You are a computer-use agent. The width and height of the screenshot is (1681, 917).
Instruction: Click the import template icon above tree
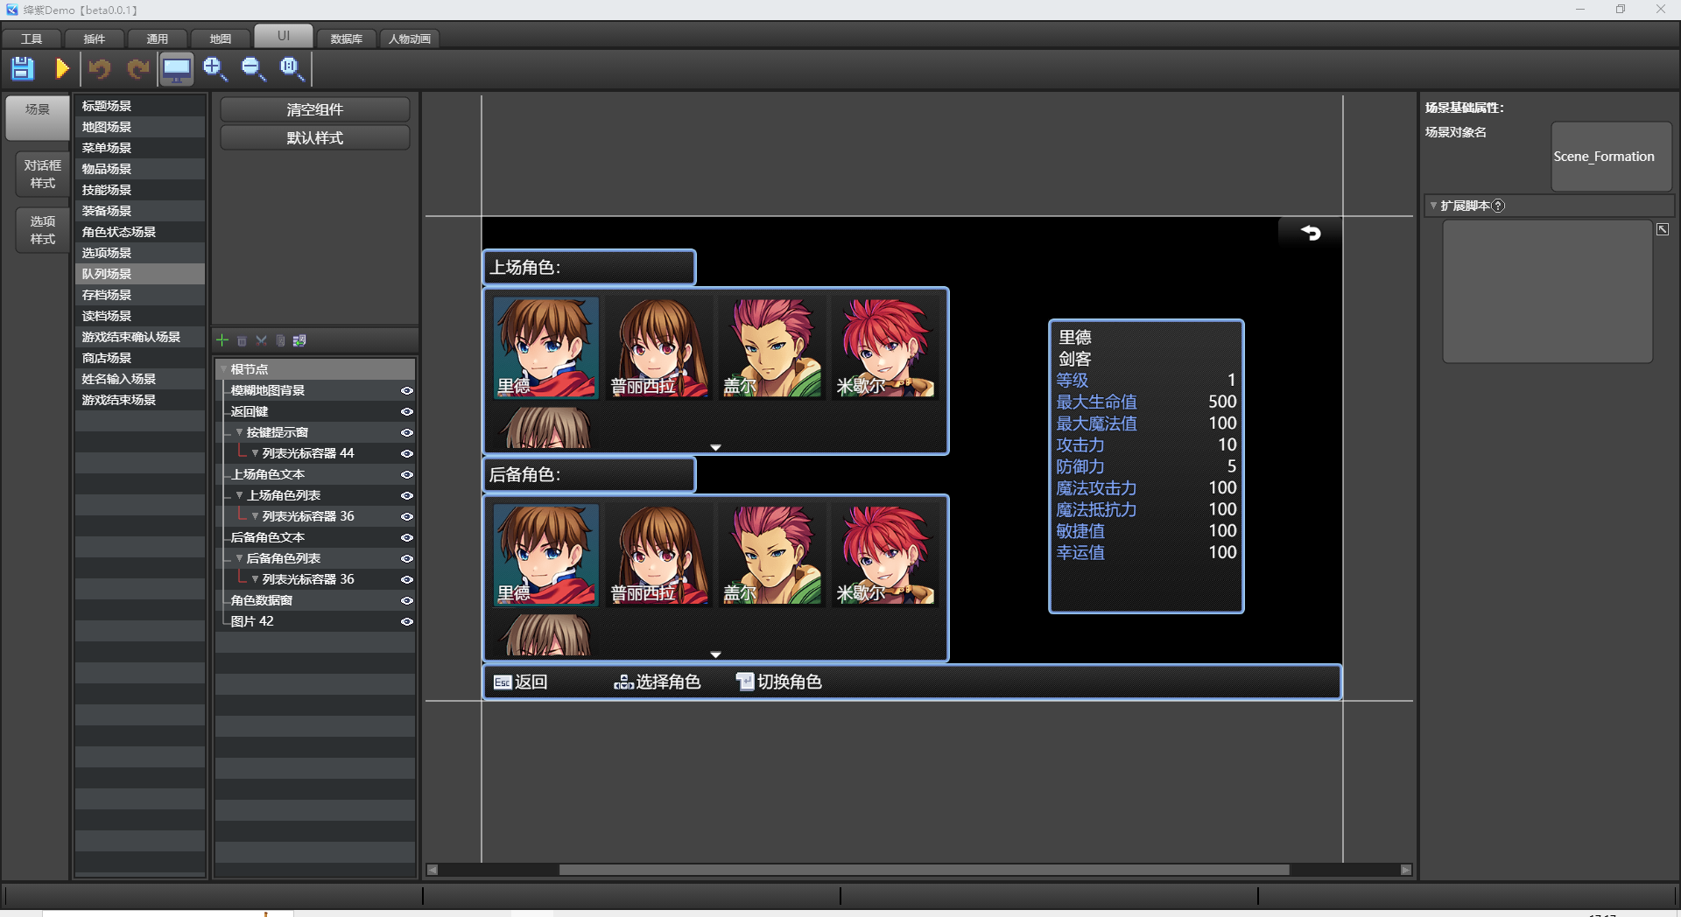299,340
